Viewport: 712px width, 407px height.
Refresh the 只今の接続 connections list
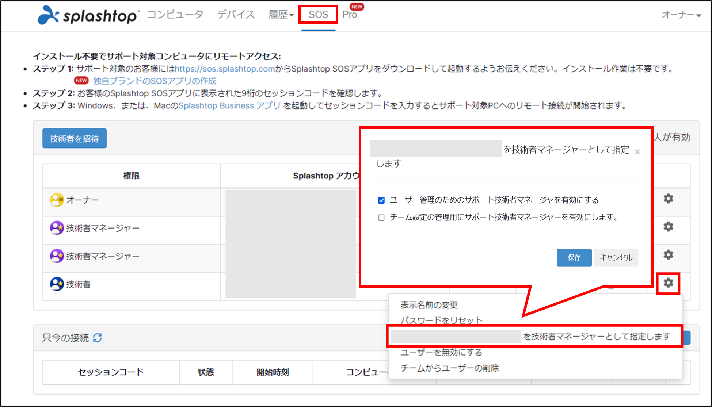point(98,338)
